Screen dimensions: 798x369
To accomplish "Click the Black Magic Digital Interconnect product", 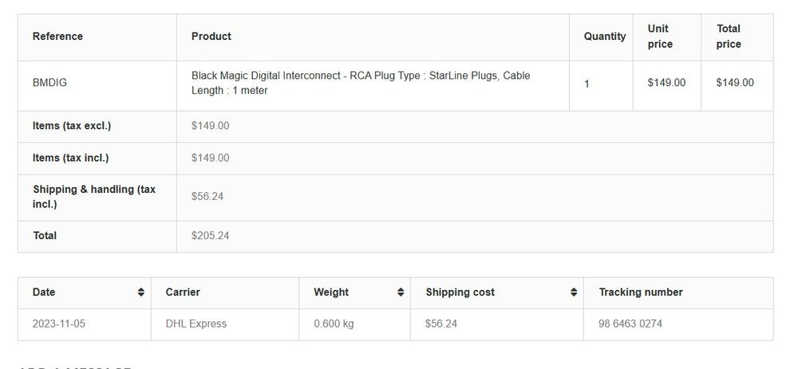I will [361, 83].
